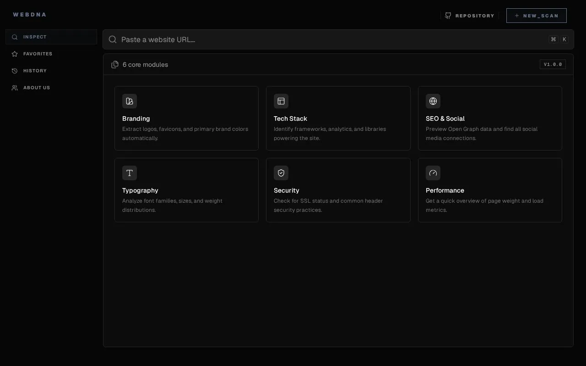586x366 pixels.
Task: Click the plus icon in NEW_SCAN
Action: pyautogui.click(x=517, y=16)
